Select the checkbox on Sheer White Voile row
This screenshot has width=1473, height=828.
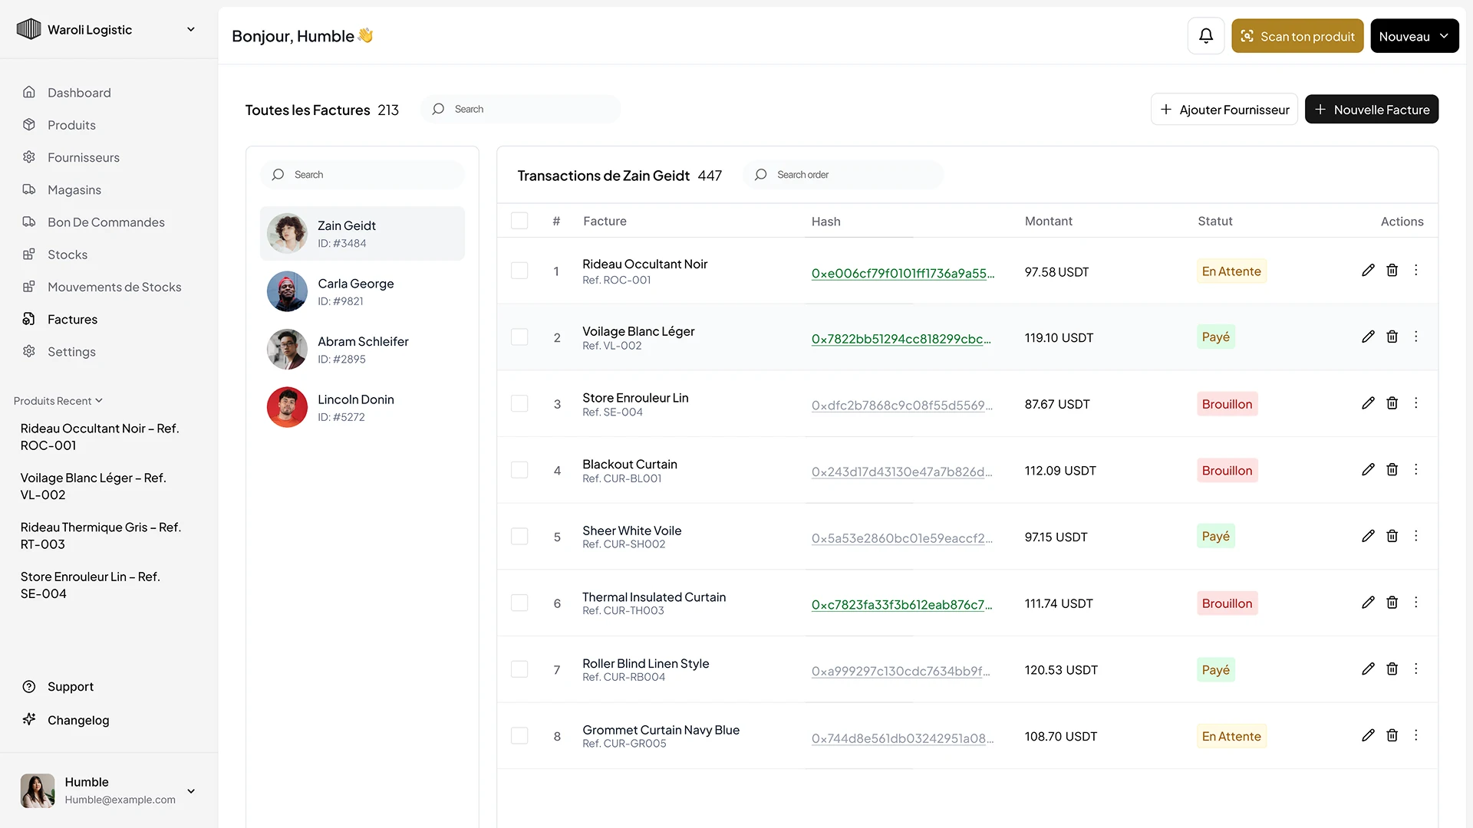point(519,537)
